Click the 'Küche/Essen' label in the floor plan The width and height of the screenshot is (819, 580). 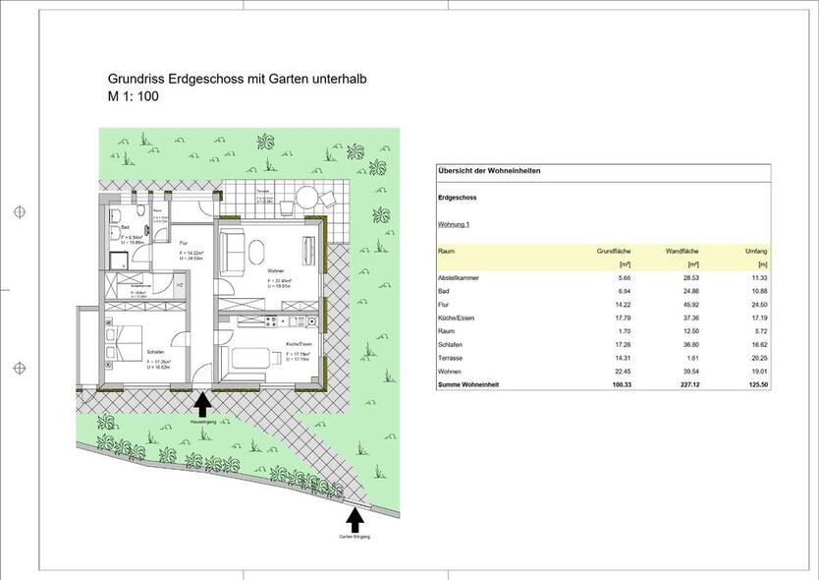pos(299,344)
